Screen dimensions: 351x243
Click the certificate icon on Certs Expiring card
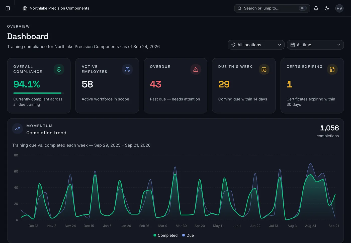pyautogui.click(x=332, y=69)
